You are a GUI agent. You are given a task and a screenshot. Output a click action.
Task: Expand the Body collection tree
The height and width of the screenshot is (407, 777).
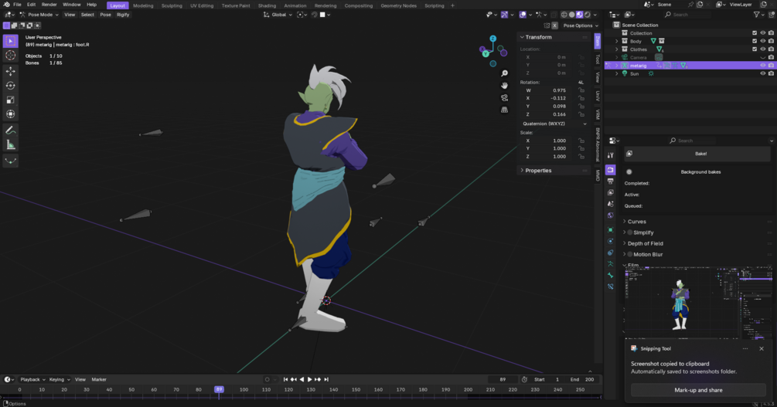pyautogui.click(x=616, y=41)
